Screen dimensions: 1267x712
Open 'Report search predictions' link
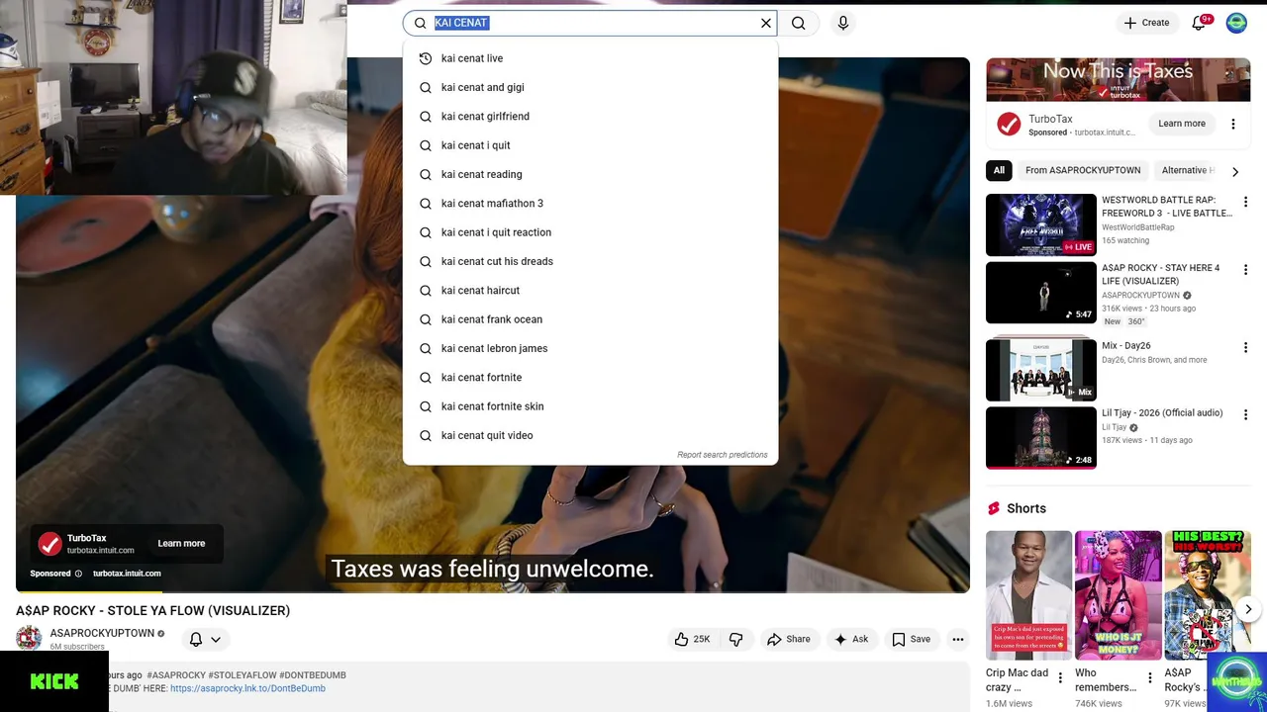click(723, 455)
